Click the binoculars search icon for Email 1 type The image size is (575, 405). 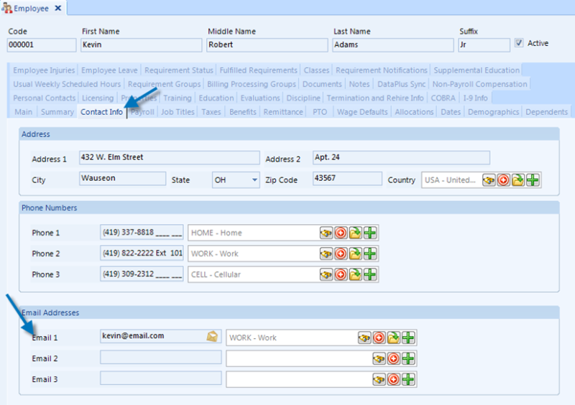click(x=366, y=337)
